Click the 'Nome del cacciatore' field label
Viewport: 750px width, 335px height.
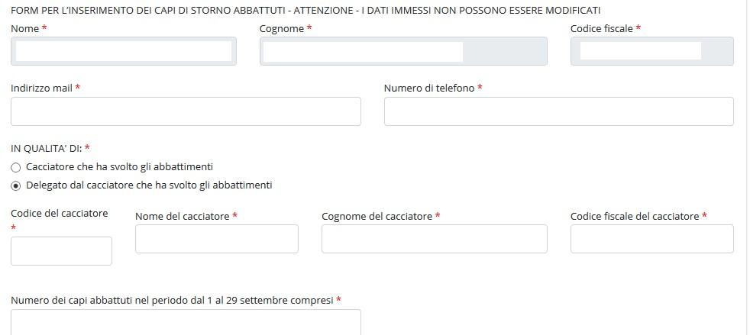click(183, 217)
